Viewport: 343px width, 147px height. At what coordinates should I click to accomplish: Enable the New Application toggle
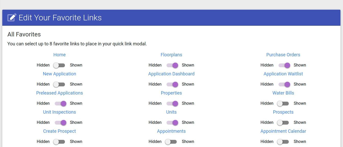59,84
